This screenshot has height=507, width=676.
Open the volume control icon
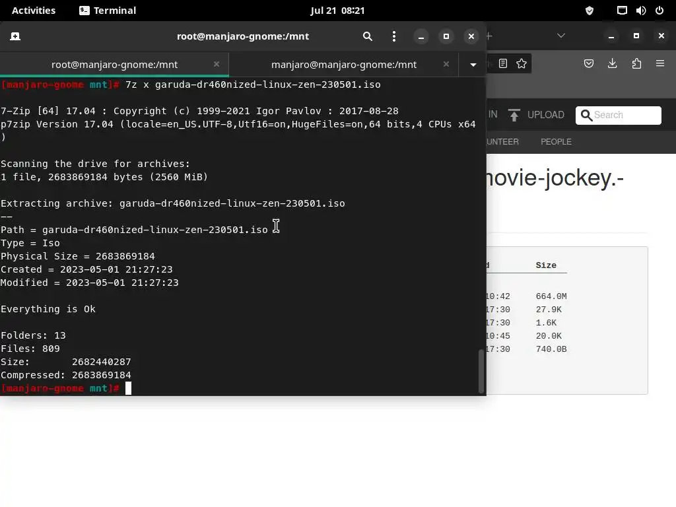pos(640,11)
